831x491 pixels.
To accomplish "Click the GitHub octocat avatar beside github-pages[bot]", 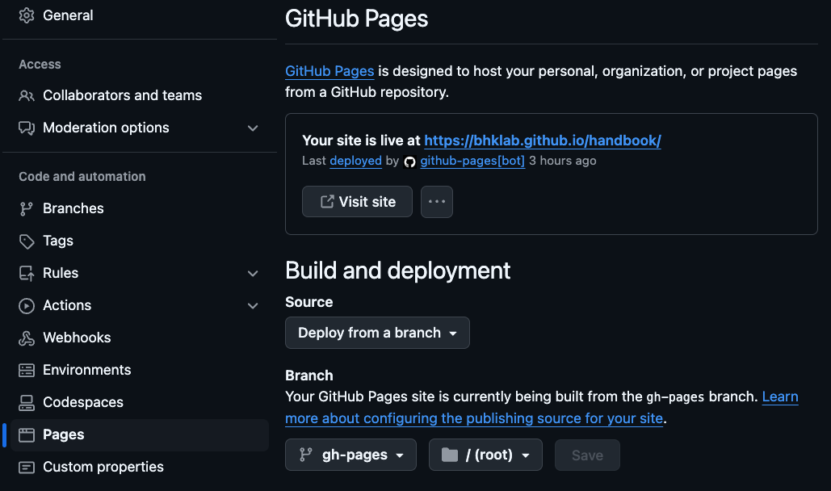I will pyautogui.click(x=409, y=162).
